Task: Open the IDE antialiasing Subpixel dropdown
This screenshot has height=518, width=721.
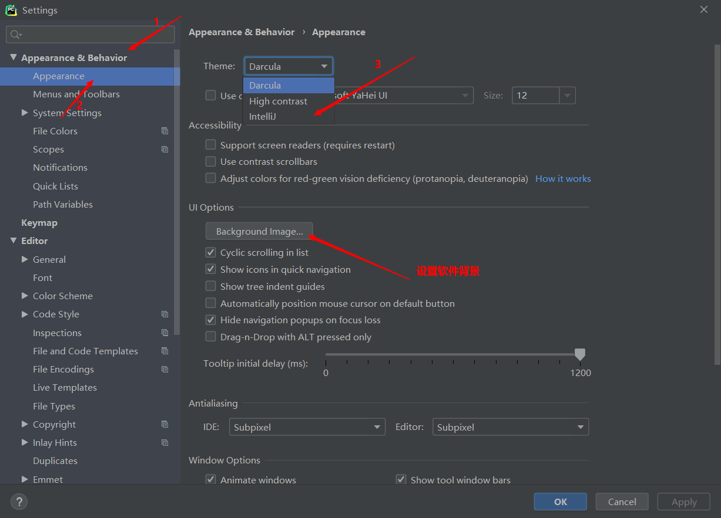Action: (x=307, y=427)
